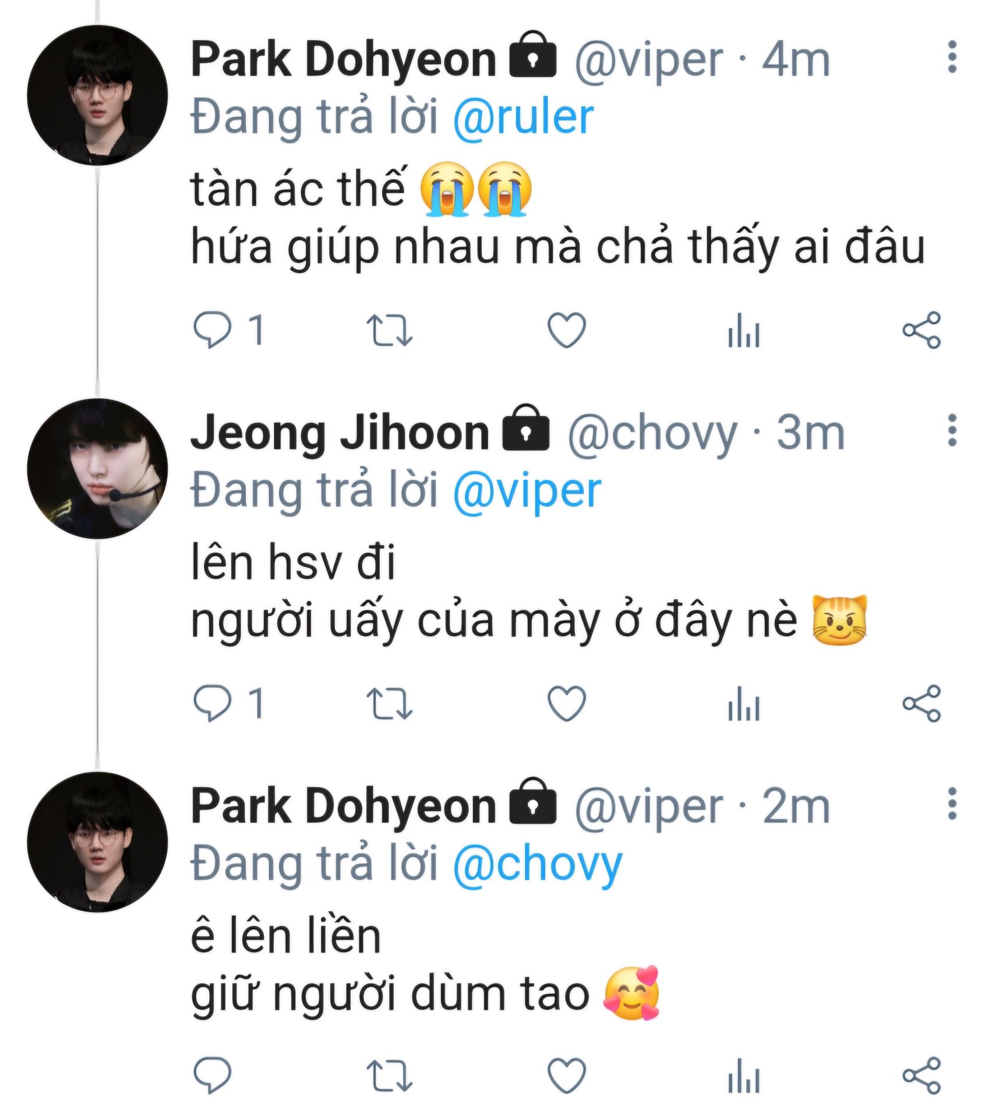This screenshot has height=1118, width=1006.
Task: Like Jeong Jihoon's tweet
Action: 566,703
